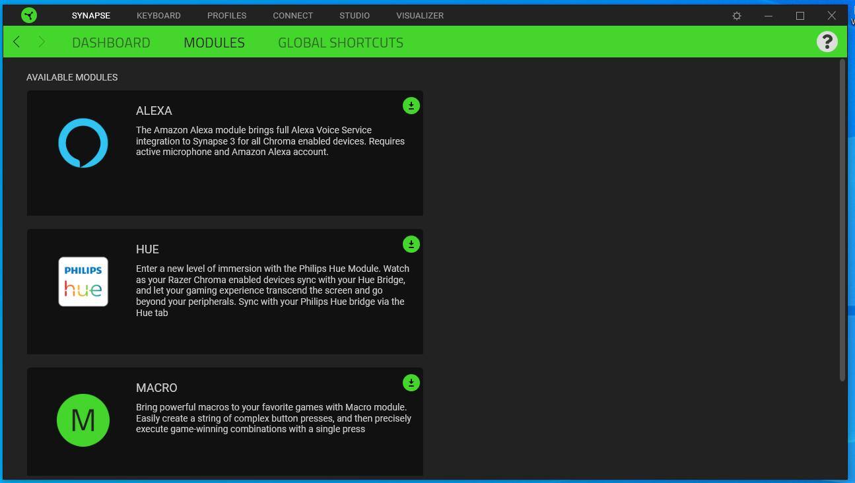Open the Studio section
This screenshot has width=855, height=483.
[x=355, y=15]
